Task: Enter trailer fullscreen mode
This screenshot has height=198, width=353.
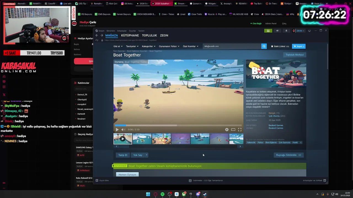Action: click(x=240, y=130)
